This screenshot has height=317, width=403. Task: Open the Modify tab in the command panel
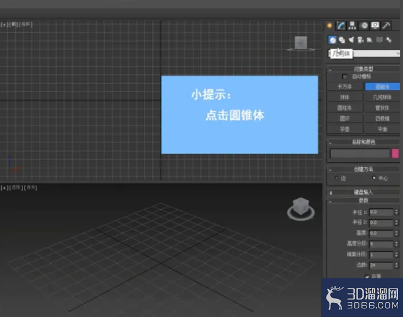(341, 26)
